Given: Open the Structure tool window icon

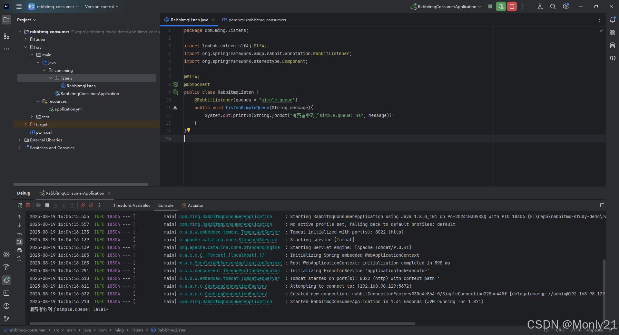Looking at the screenshot, I should coord(6,36).
